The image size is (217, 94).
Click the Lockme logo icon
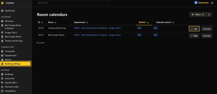2,3
